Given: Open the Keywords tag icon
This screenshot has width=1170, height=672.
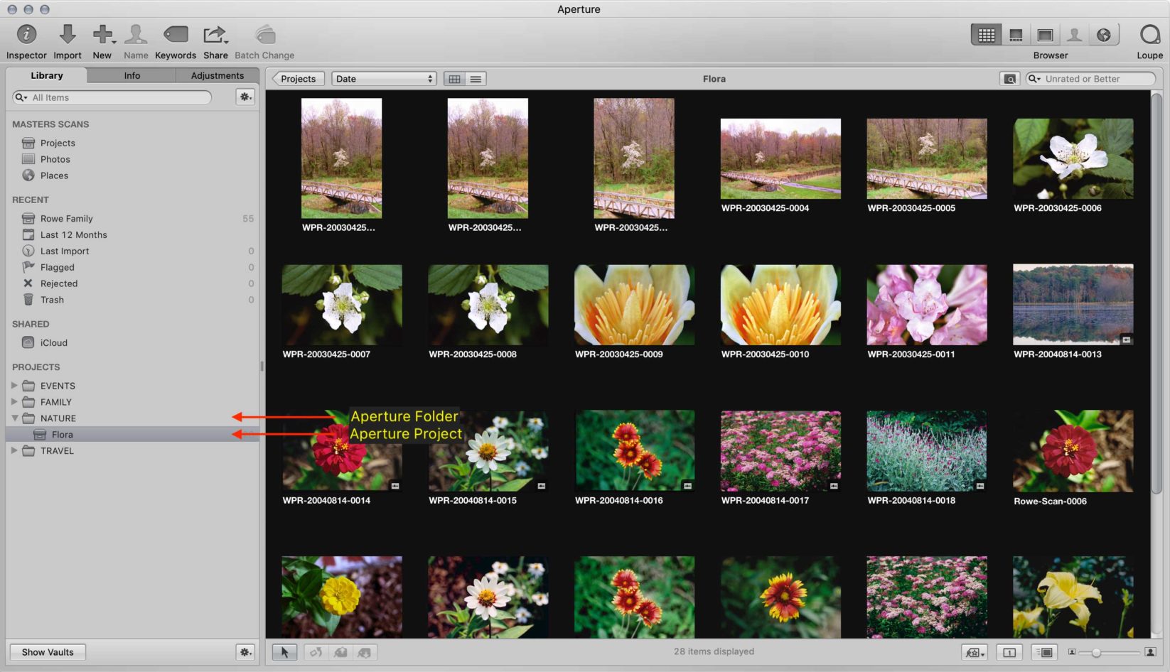Looking at the screenshot, I should tap(176, 34).
